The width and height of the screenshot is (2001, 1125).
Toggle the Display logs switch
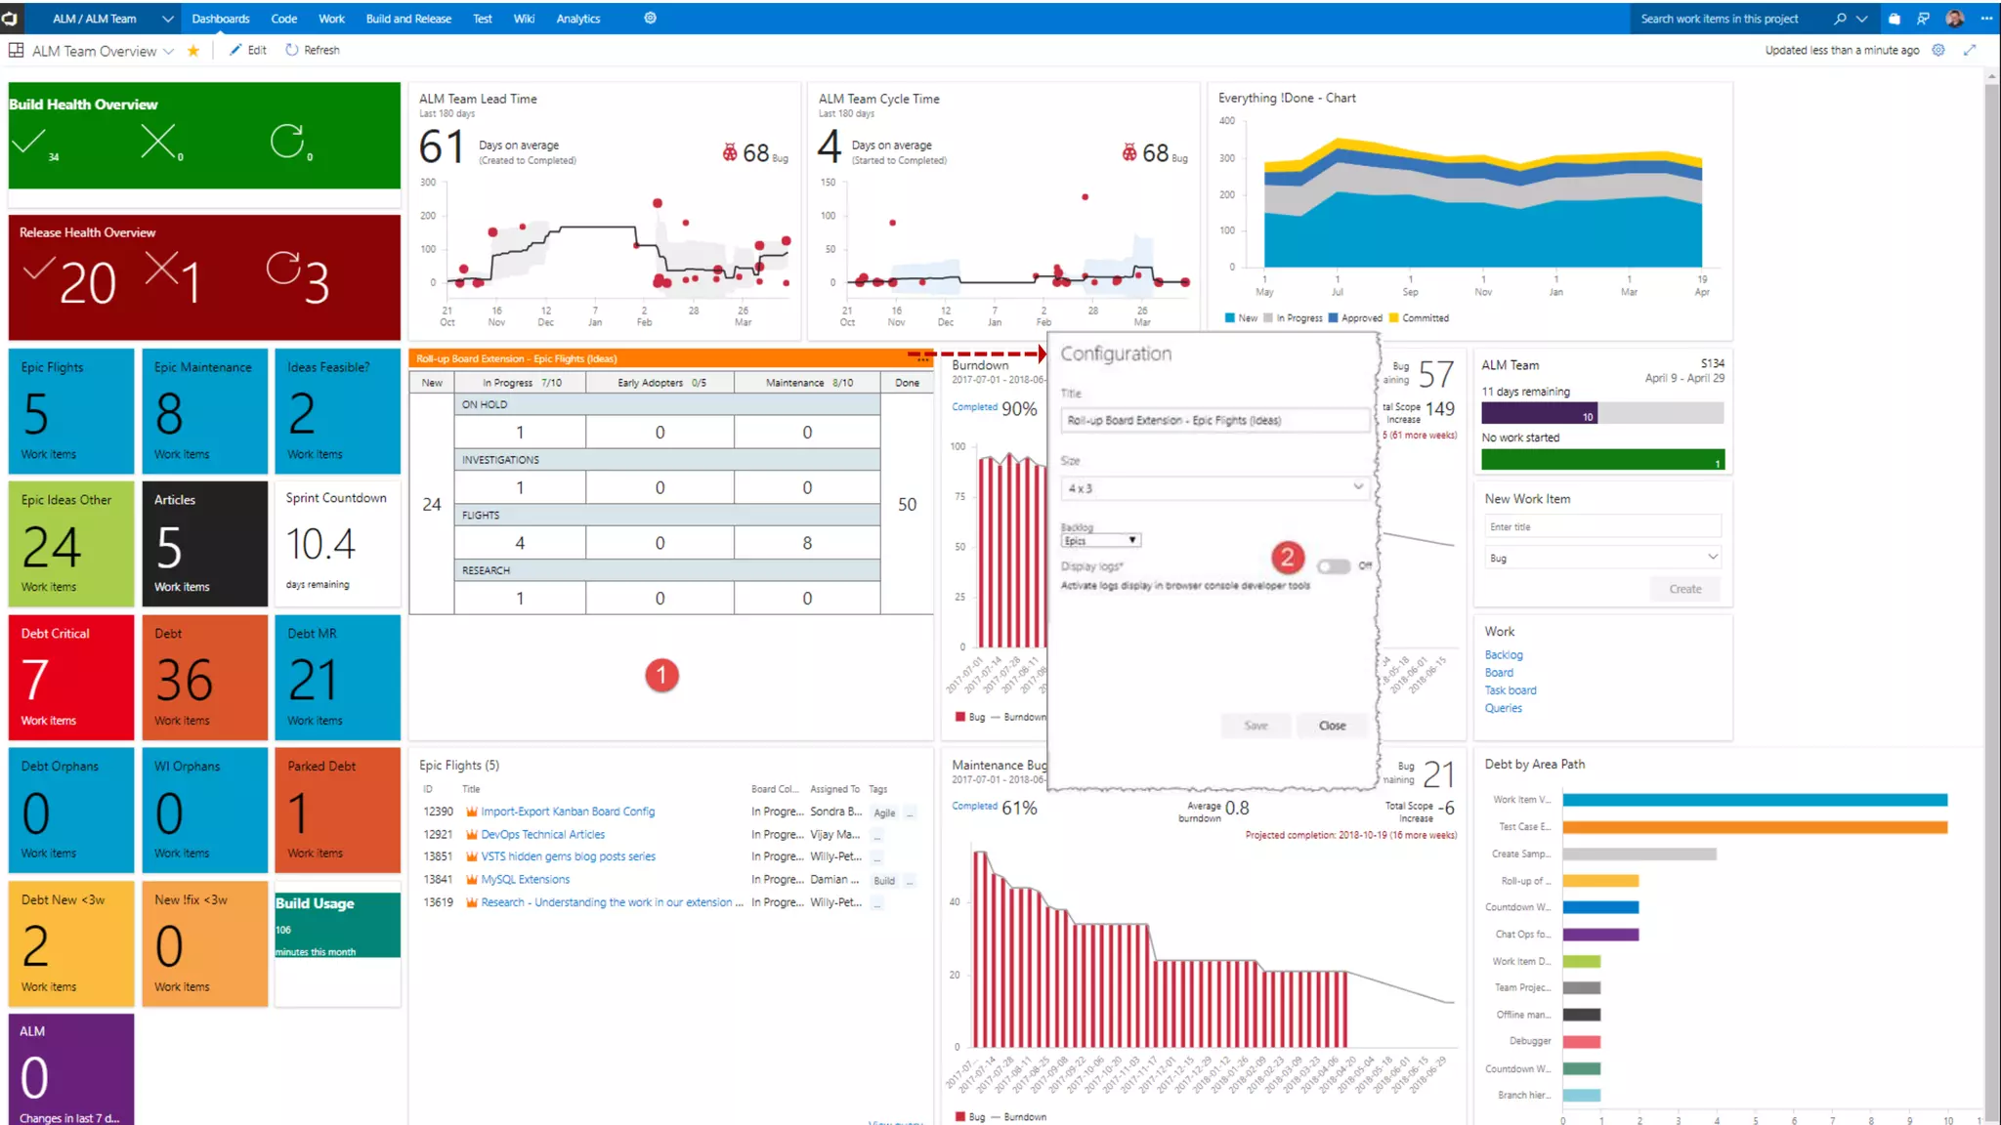coord(1334,566)
